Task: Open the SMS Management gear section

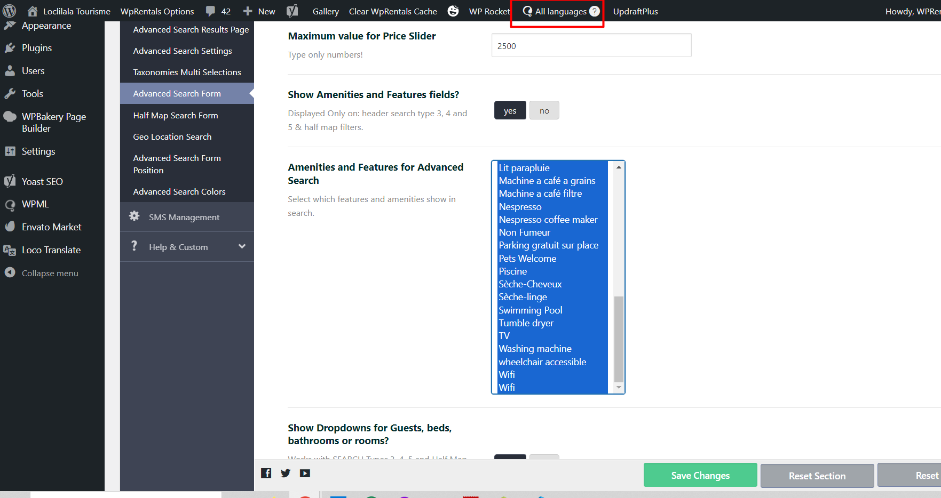Action: coord(184,217)
